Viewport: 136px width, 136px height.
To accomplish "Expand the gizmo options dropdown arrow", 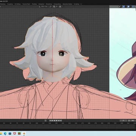I will click(126, 6).
